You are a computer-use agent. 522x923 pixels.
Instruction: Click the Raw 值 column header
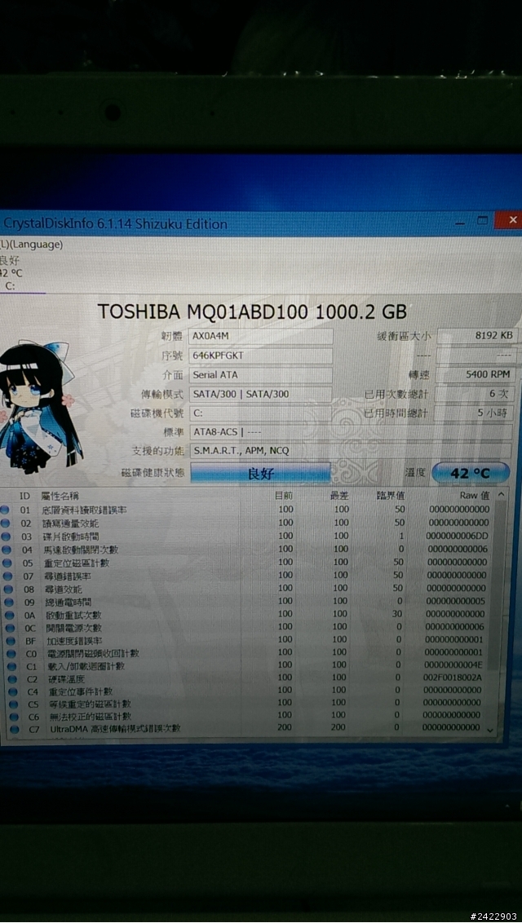475,496
